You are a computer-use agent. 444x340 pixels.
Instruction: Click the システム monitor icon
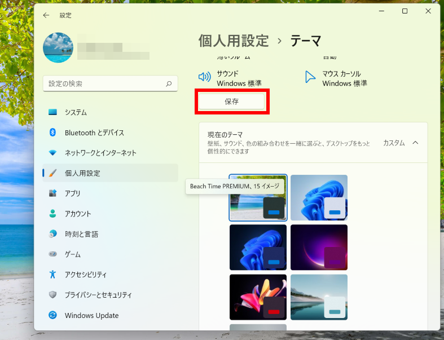pyautogui.click(x=52, y=112)
